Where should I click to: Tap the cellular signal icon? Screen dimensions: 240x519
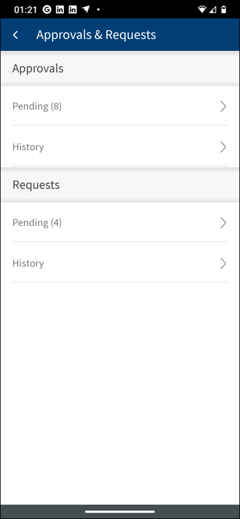pyautogui.click(x=213, y=10)
